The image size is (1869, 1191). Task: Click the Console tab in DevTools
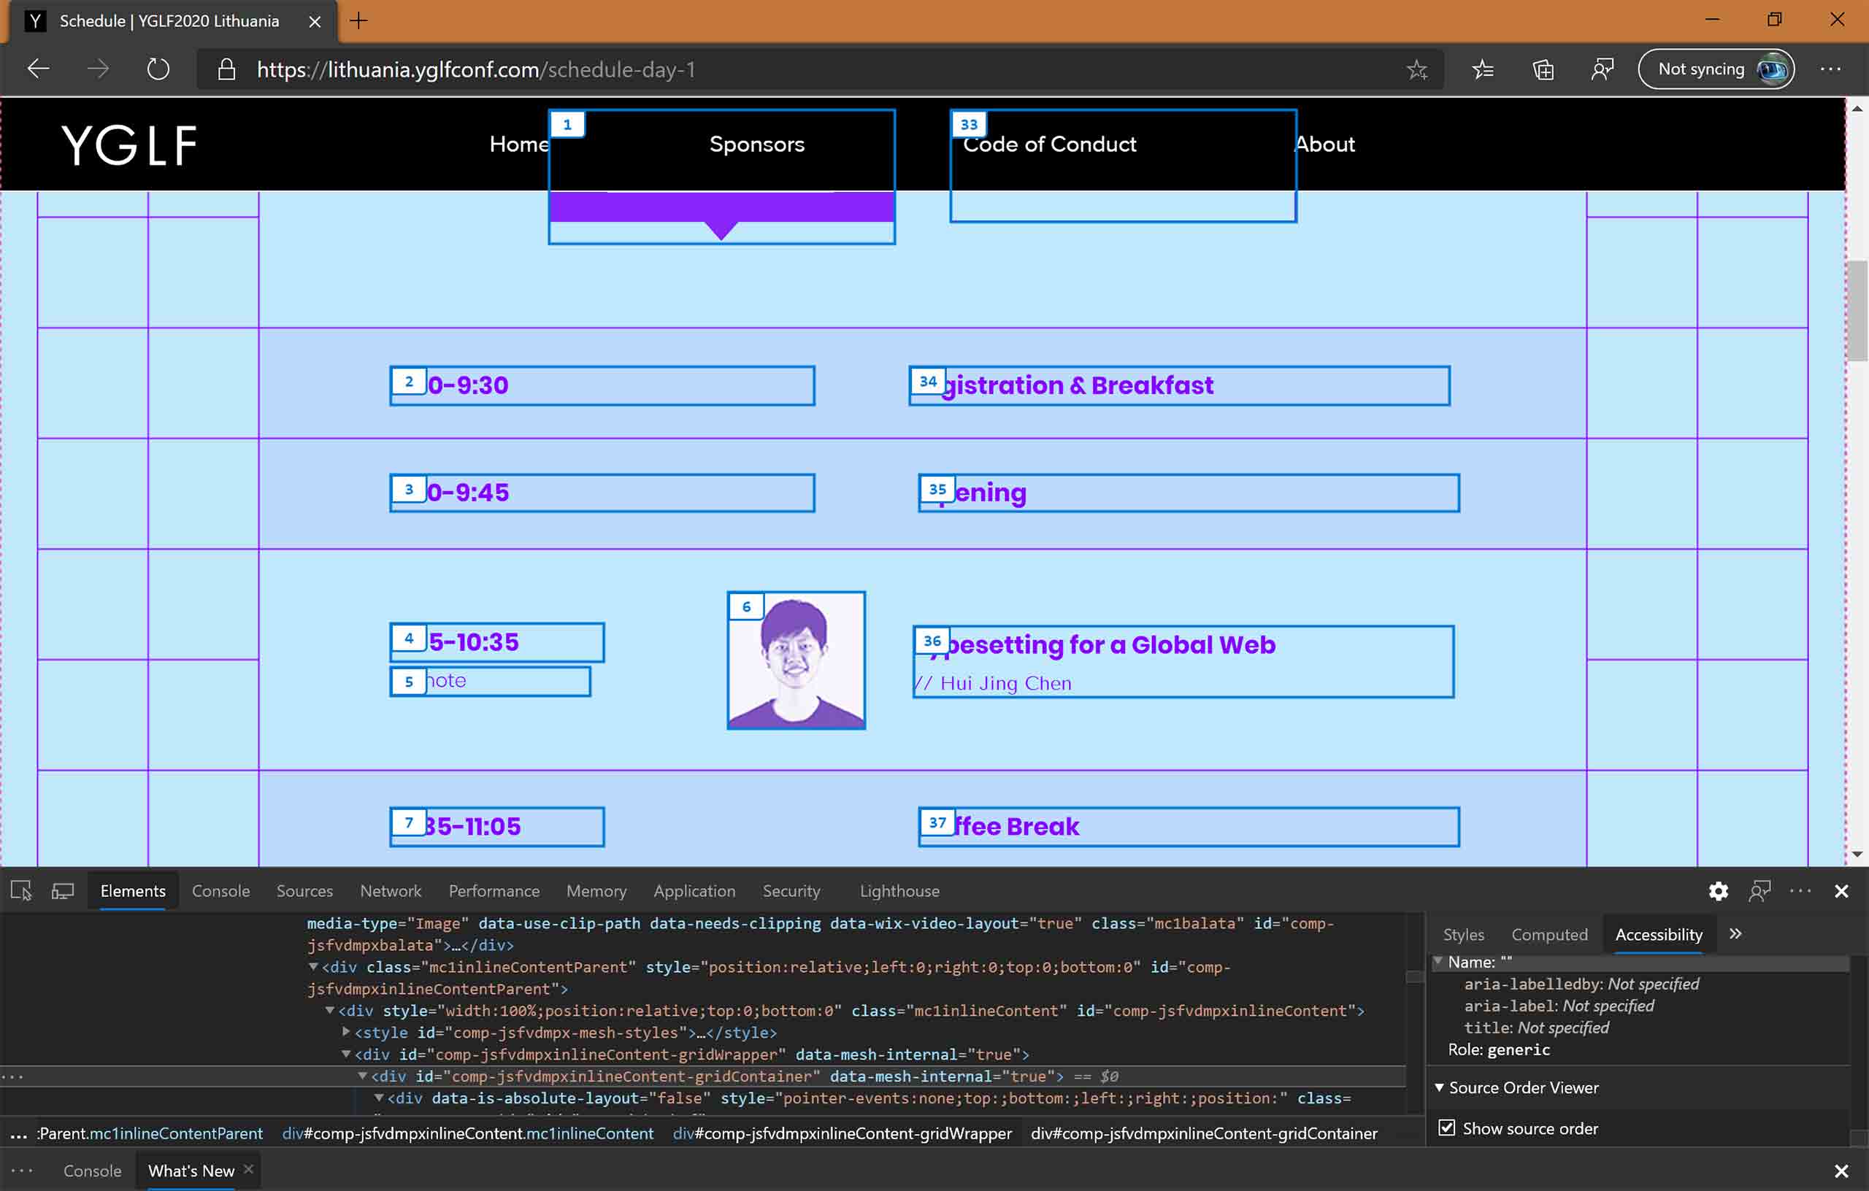[x=220, y=890]
